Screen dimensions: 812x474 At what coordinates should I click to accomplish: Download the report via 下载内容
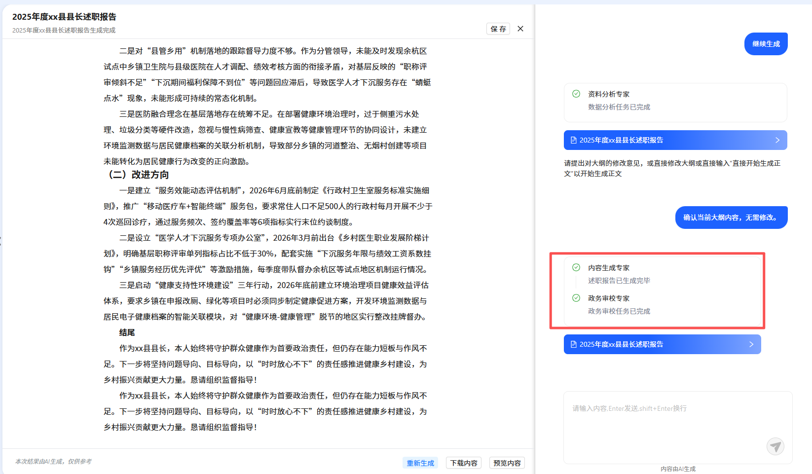463,463
